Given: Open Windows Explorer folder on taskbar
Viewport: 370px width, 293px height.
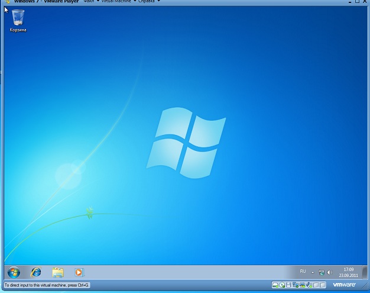Looking at the screenshot, I should click(58, 272).
